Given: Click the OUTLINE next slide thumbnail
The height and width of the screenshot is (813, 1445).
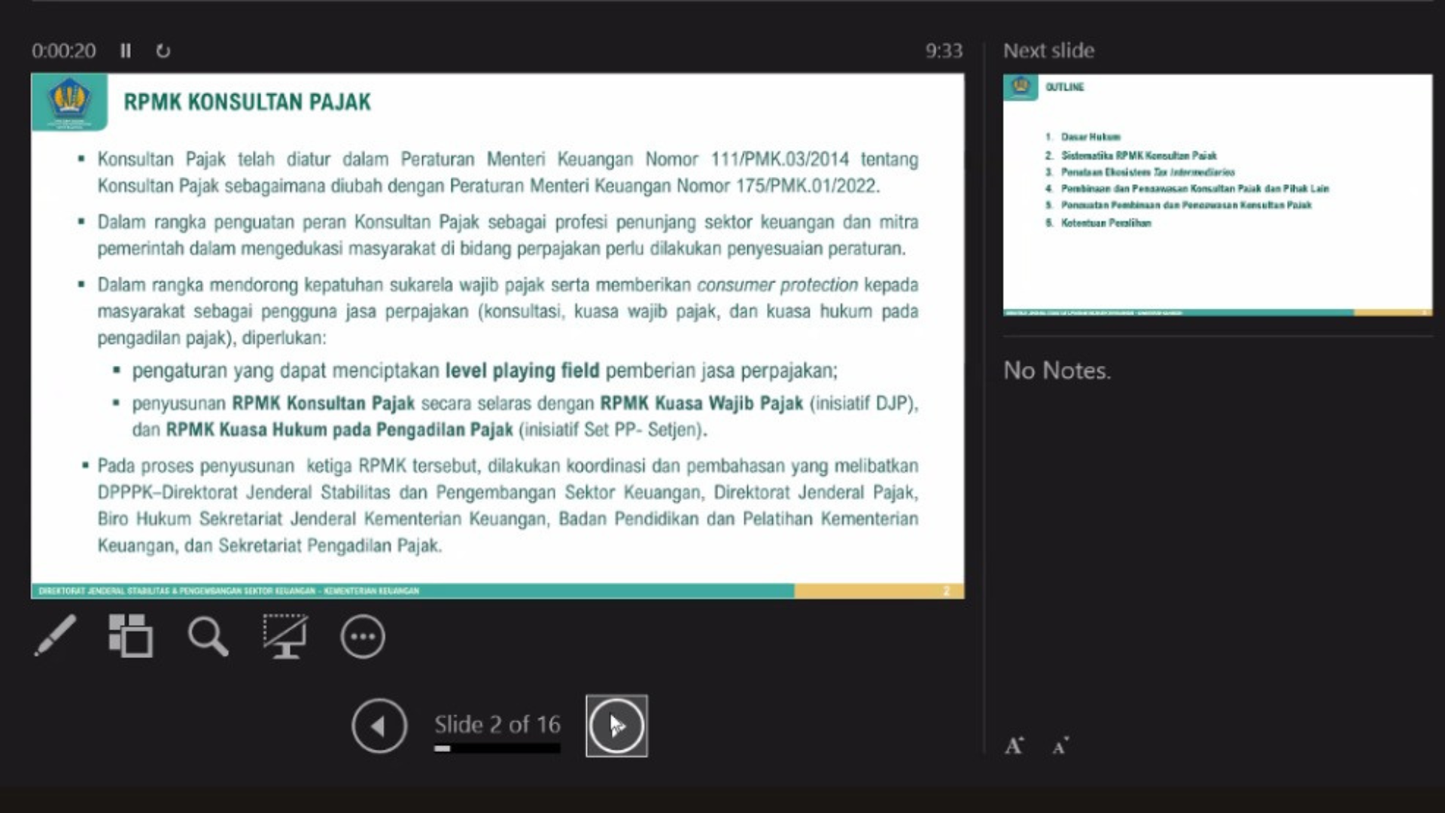Looking at the screenshot, I should (x=1217, y=194).
